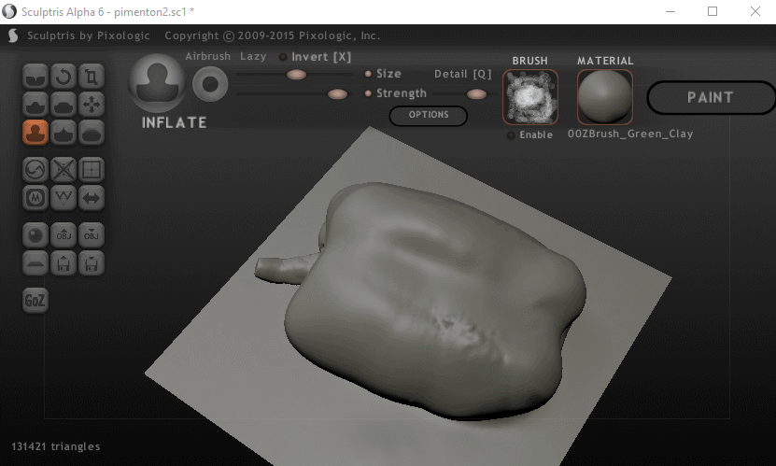Select the Draw sculpting tool
This screenshot has height=466, width=776.
coord(35,105)
